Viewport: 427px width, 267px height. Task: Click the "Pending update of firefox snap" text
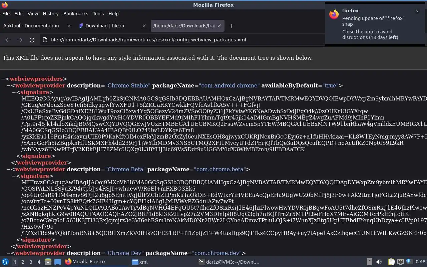click(373, 21)
